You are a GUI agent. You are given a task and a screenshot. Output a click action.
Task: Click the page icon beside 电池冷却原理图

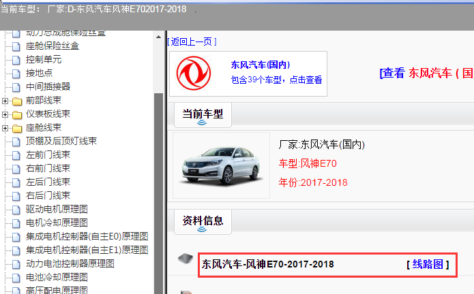(x=16, y=278)
